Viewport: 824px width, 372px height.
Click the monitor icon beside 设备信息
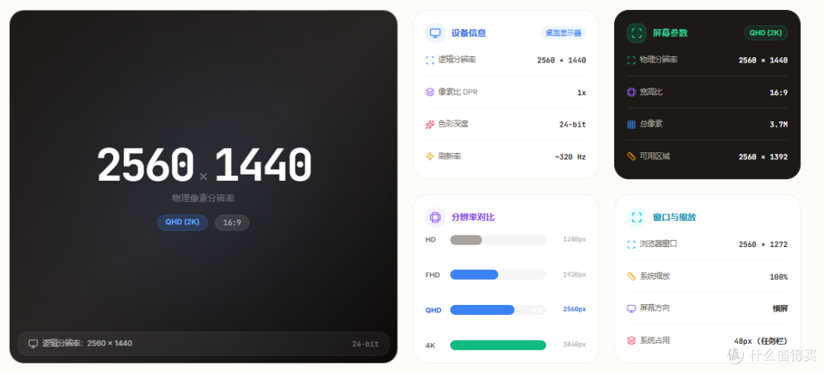(435, 33)
